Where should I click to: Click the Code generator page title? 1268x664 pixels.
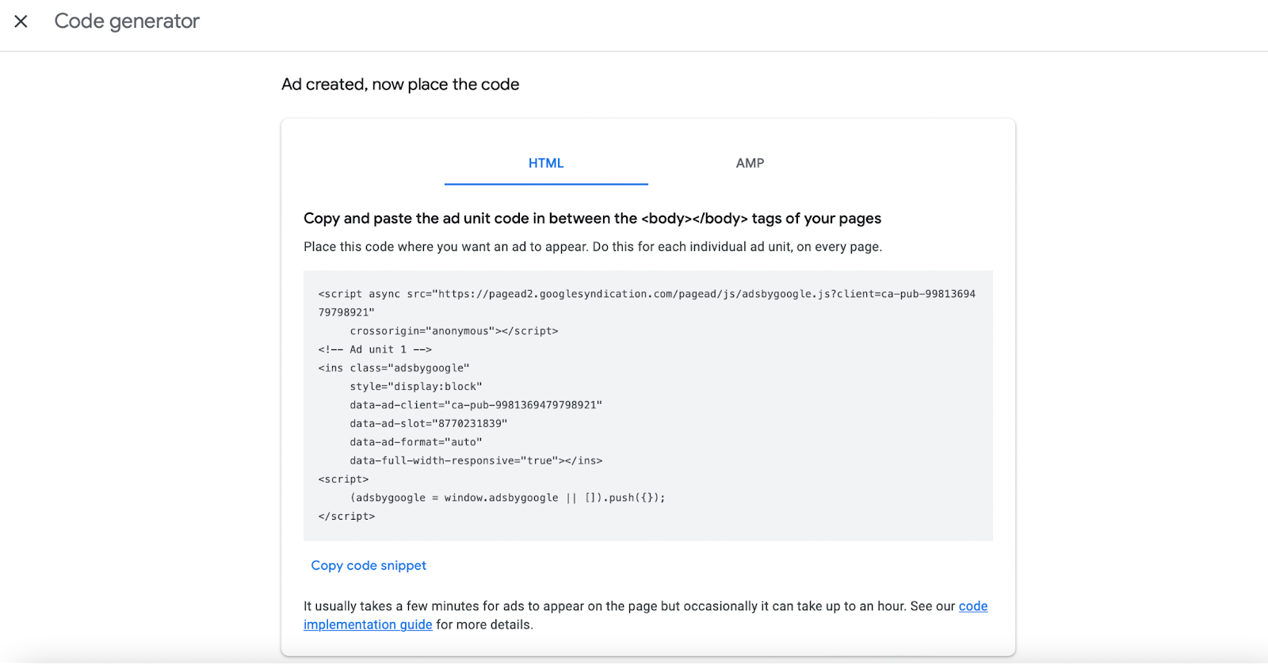pos(127,21)
